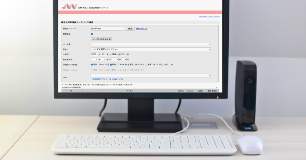Click the 検索 search button
The image size is (306, 160).
pyautogui.click(x=130, y=28)
